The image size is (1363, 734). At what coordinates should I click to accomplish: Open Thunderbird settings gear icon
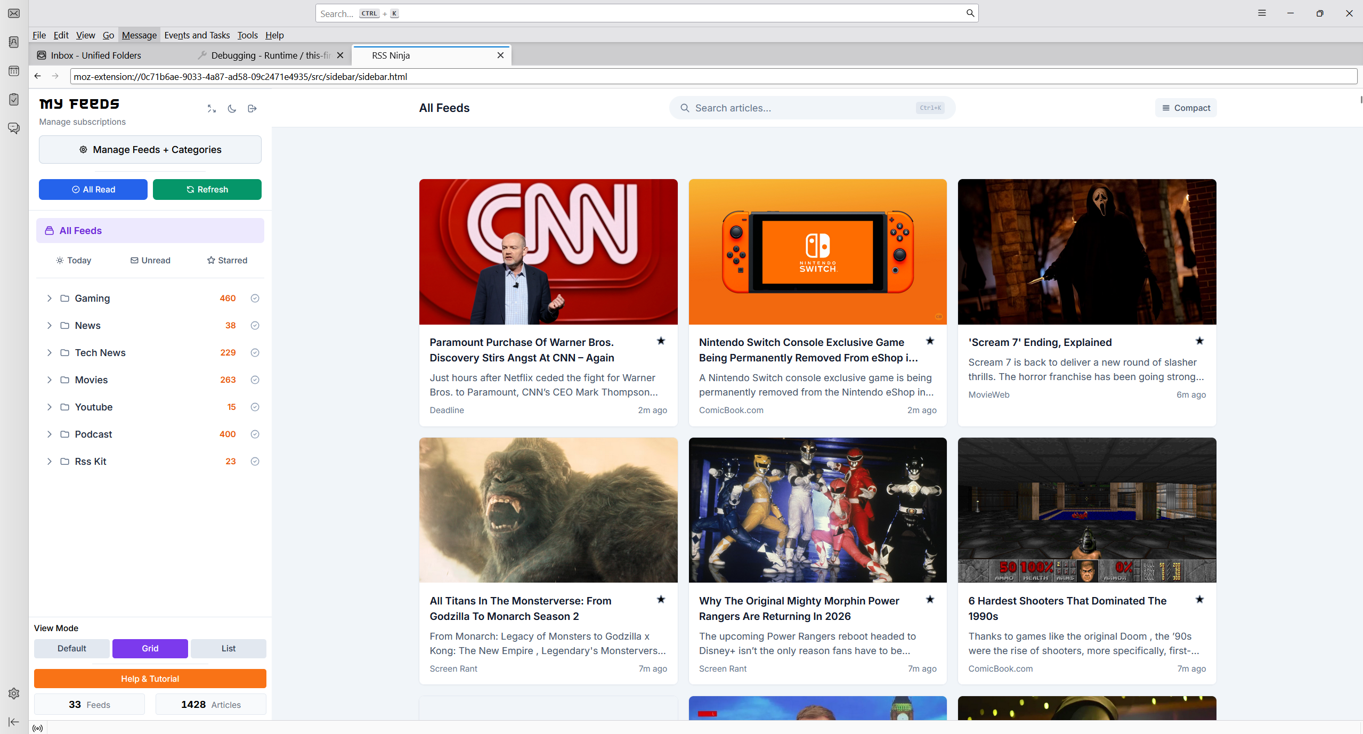coord(14,693)
